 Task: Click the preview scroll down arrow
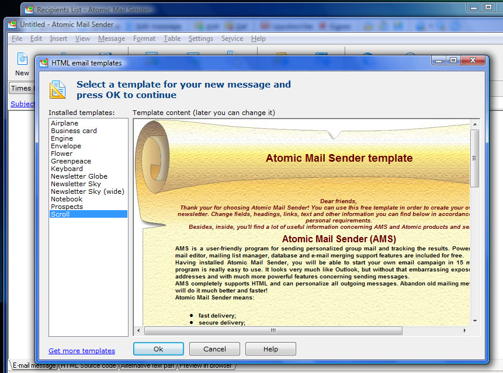475,321
